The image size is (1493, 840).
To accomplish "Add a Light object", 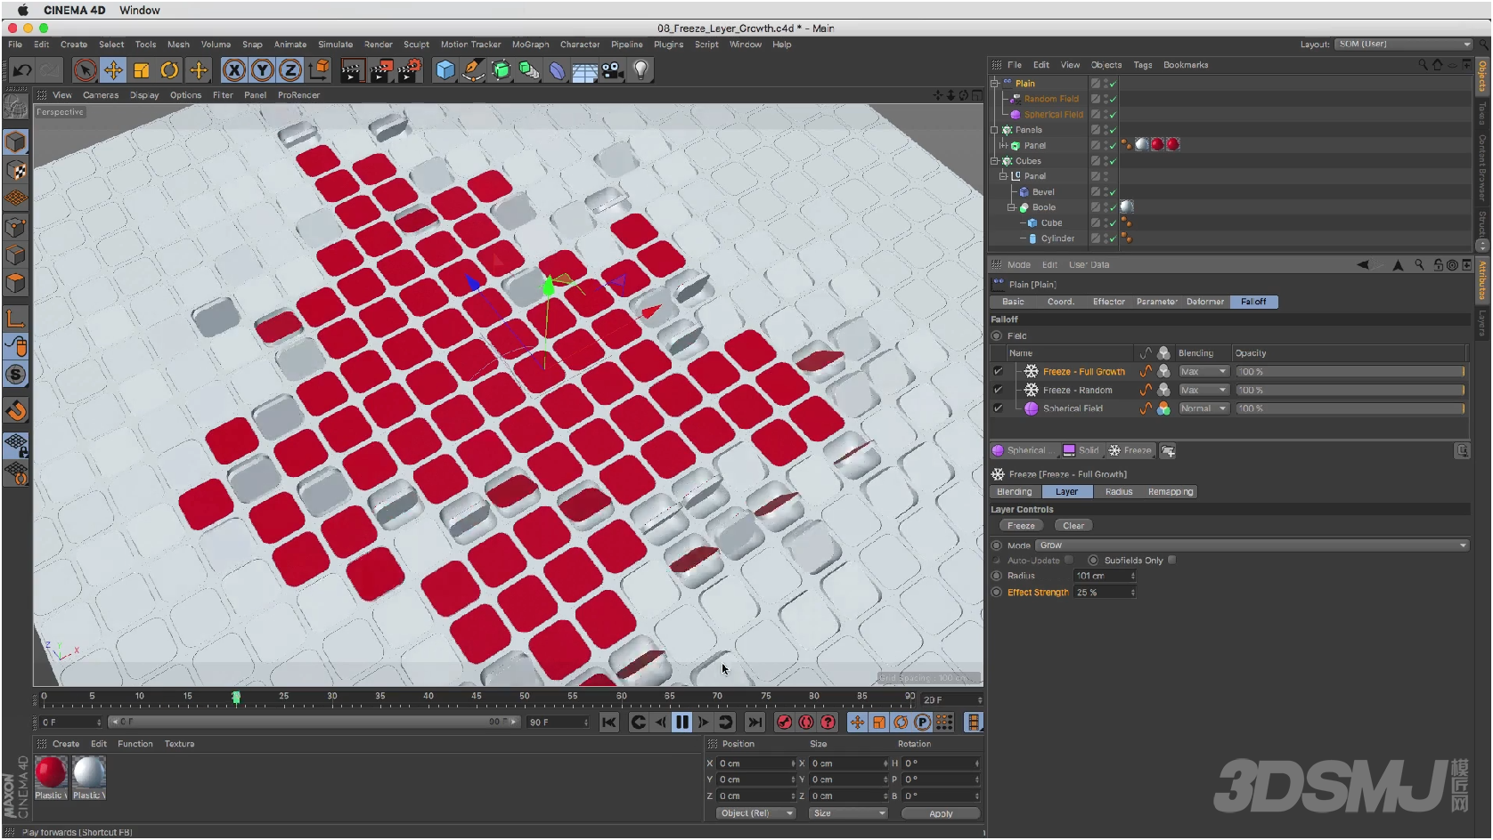I will tap(640, 70).
